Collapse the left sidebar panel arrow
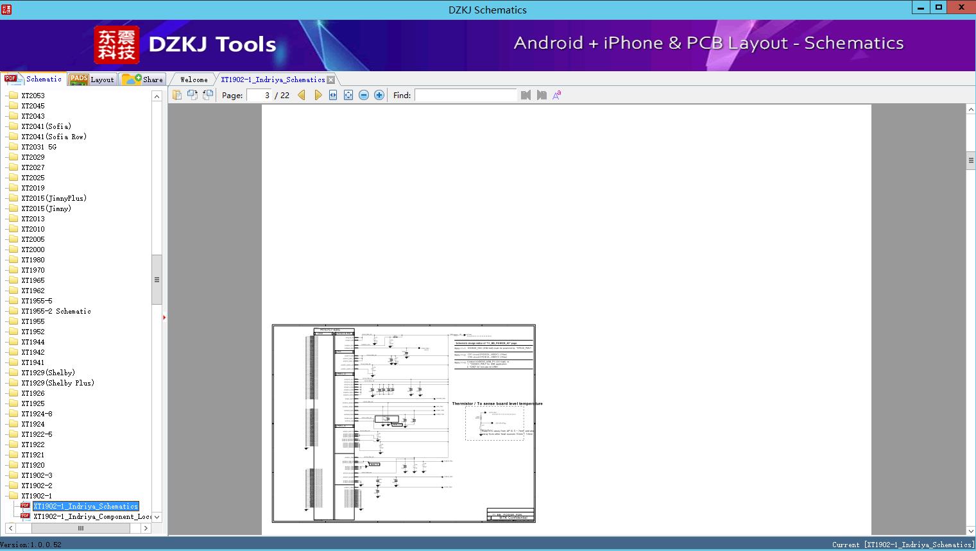This screenshot has width=976, height=551. click(x=164, y=317)
